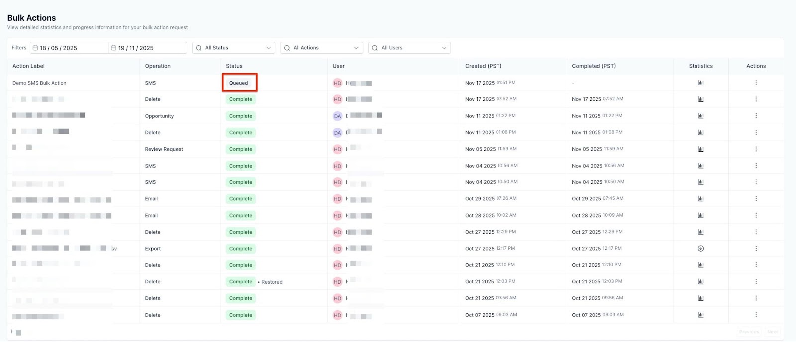Click the Queued status badge
The height and width of the screenshot is (342, 796).
click(239, 83)
